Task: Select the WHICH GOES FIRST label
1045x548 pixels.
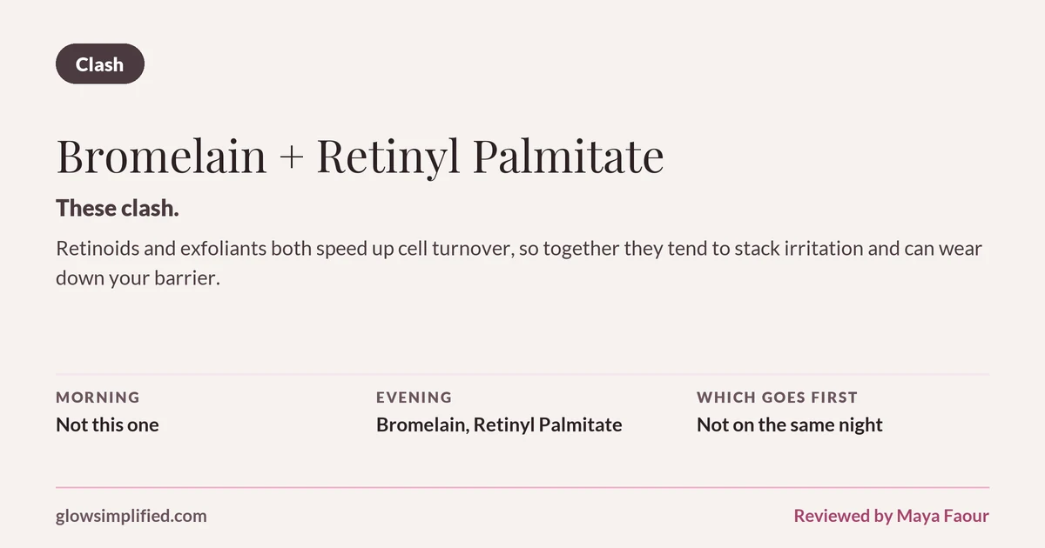Action: pos(777,398)
